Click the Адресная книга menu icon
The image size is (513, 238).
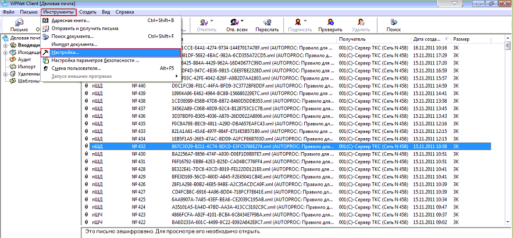pyautogui.click(x=45, y=20)
